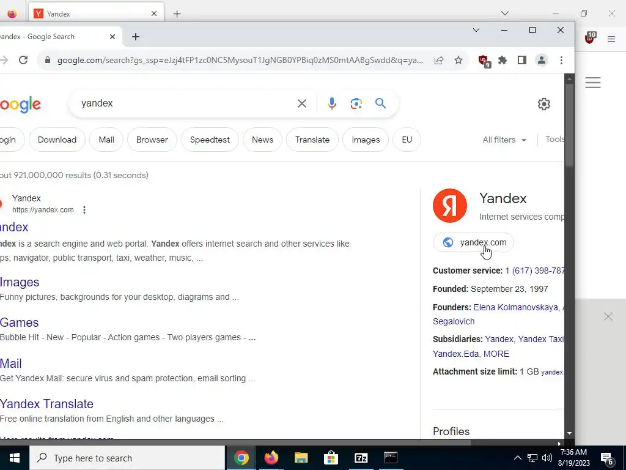Submit search with magnifier icon
The image size is (626, 470).
pos(380,103)
